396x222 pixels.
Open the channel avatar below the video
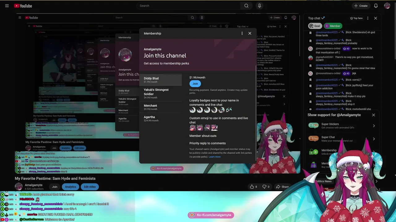pyautogui.click(x=19, y=187)
